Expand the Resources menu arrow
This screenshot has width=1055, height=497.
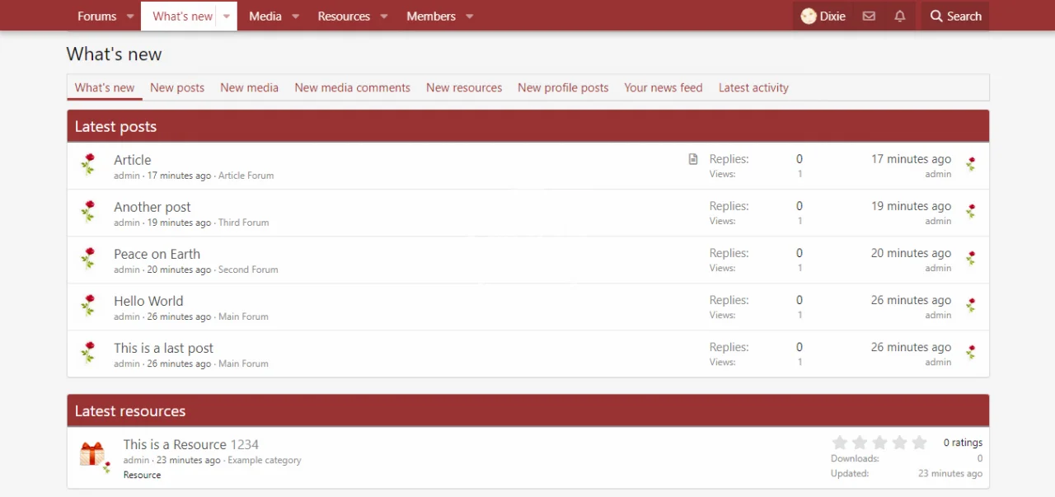click(384, 16)
